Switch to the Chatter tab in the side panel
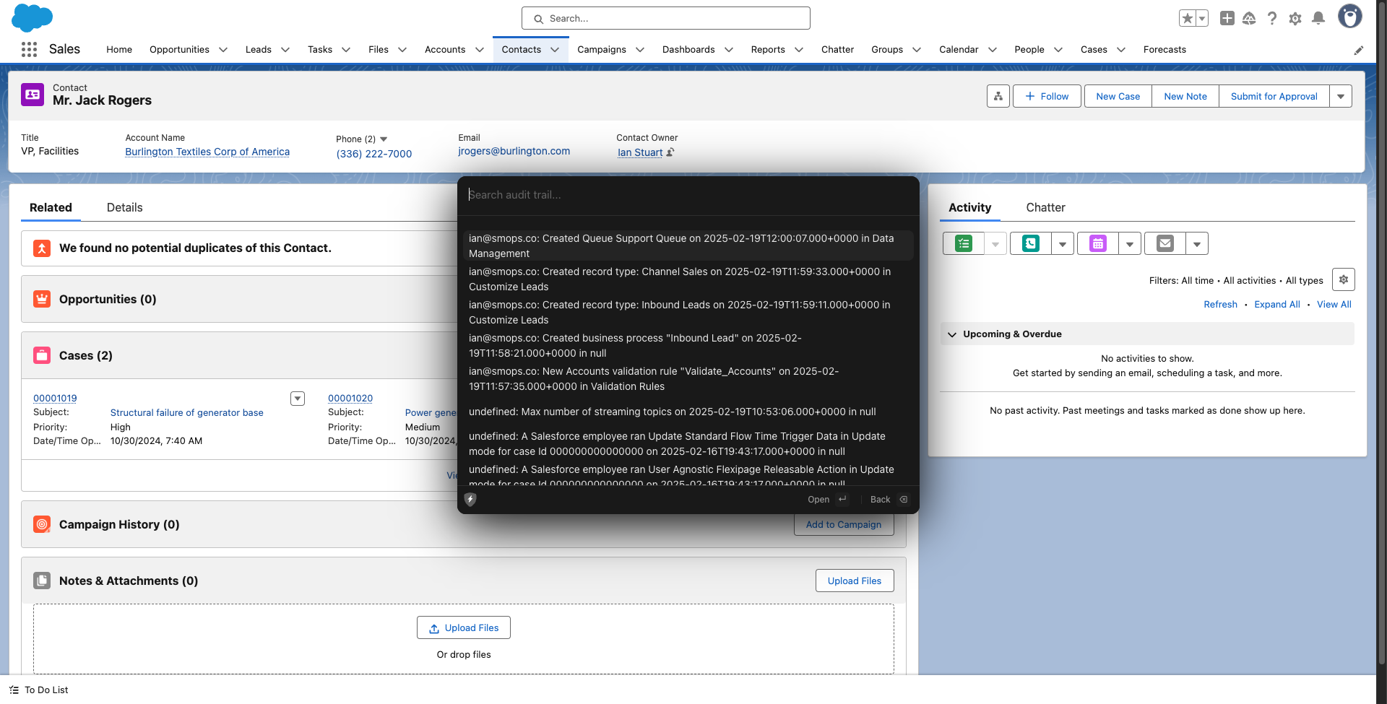Image resolution: width=1387 pixels, height=704 pixels. coord(1045,207)
